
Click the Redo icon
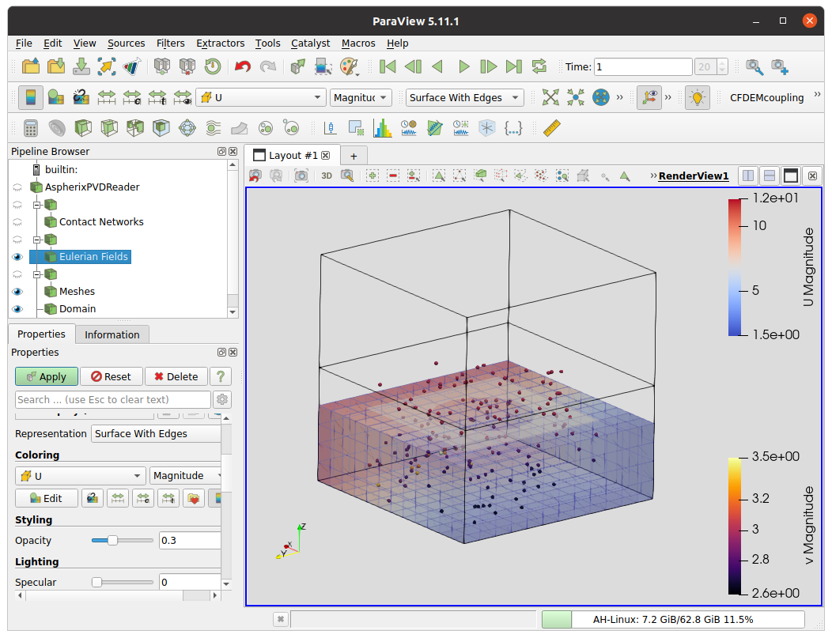(268, 66)
